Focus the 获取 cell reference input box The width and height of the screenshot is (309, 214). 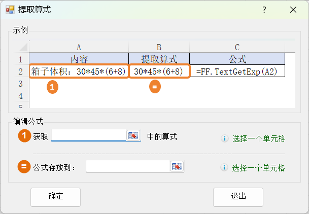click(88, 135)
